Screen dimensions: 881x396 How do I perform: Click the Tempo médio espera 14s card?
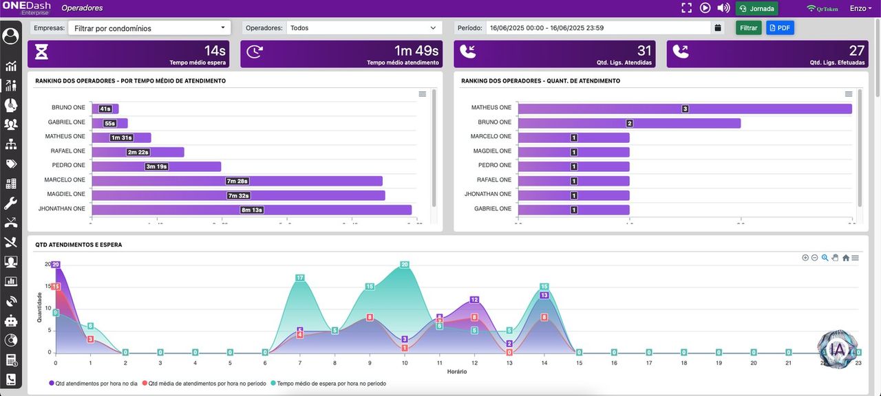click(x=129, y=54)
